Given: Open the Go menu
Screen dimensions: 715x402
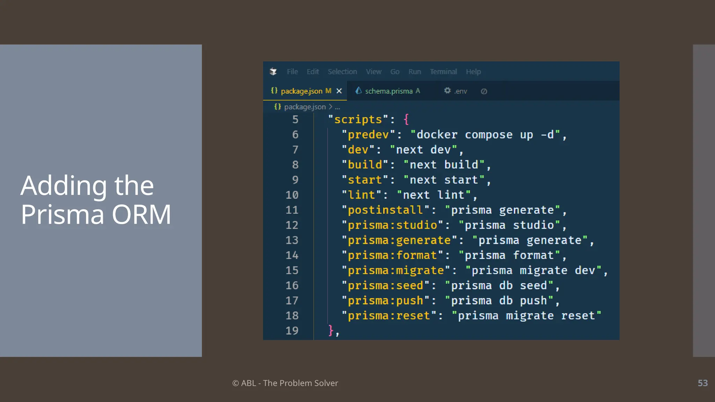Looking at the screenshot, I should (x=395, y=72).
